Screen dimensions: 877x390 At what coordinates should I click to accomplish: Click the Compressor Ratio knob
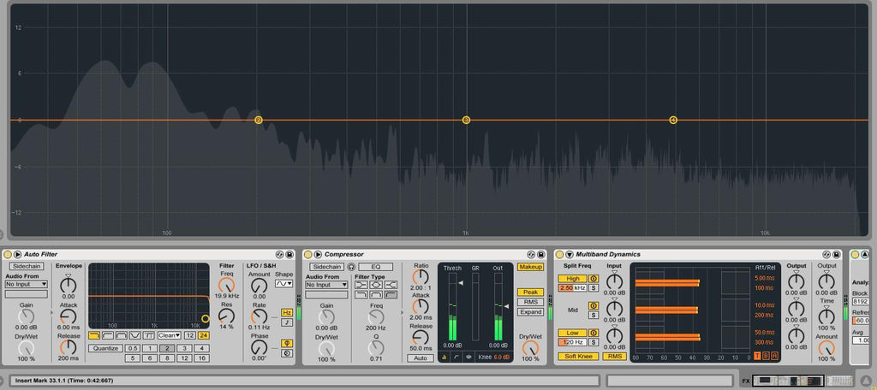[420, 278]
